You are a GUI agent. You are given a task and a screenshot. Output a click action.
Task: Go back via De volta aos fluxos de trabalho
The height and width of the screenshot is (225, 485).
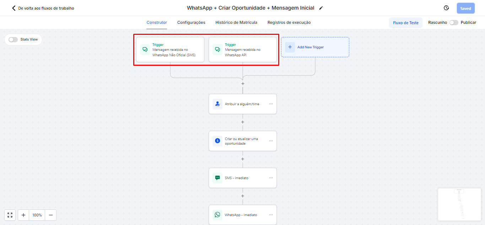point(43,8)
